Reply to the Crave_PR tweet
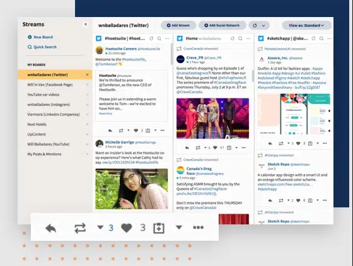The height and width of the screenshot is (266, 353). coord(187,147)
